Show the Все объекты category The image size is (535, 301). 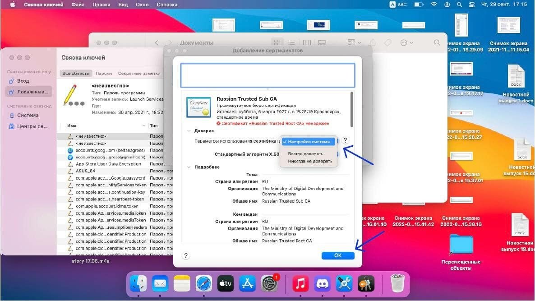point(76,74)
